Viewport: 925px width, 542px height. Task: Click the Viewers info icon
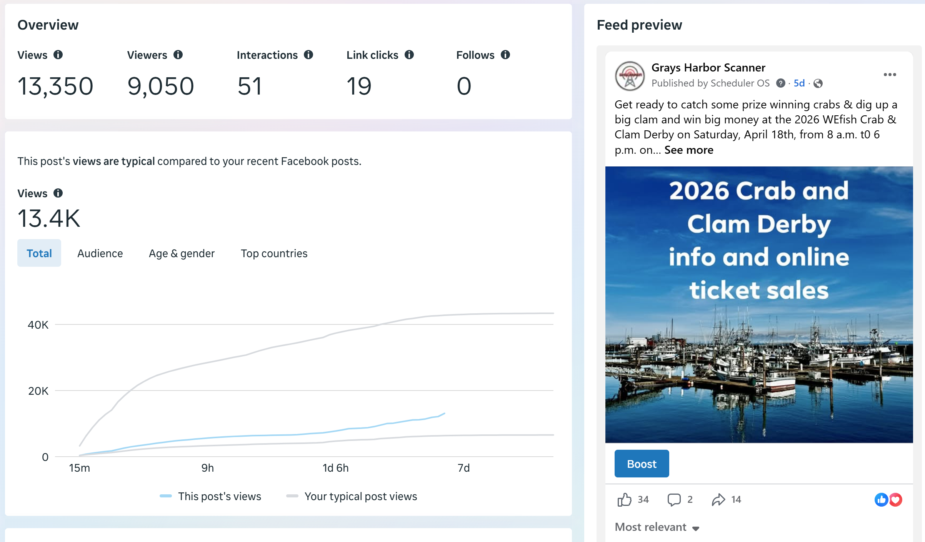tap(178, 55)
